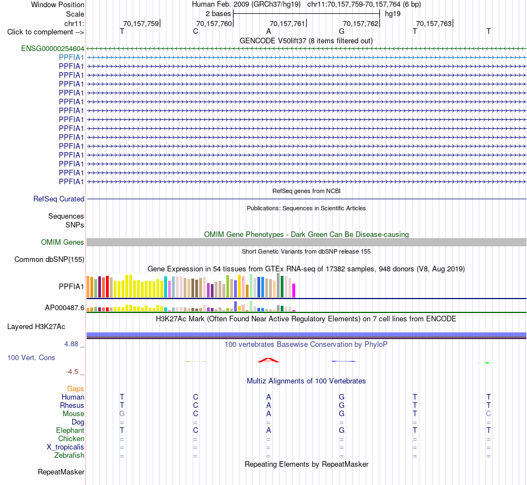Select the Zebrafish alignment row label
Viewport: 527px width, 485px height.
(69, 456)
